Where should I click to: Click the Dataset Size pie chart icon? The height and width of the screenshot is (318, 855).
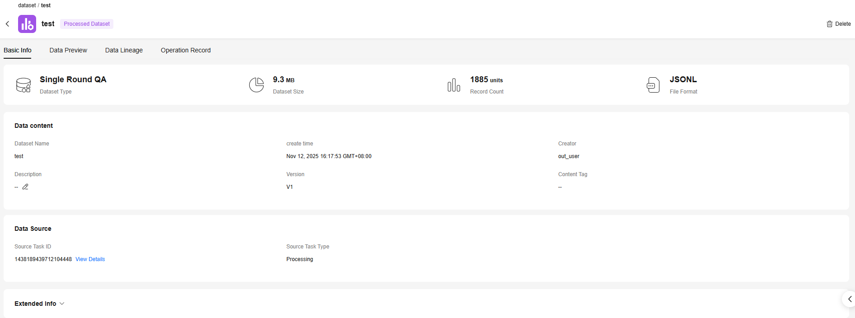tap(257, 85)
